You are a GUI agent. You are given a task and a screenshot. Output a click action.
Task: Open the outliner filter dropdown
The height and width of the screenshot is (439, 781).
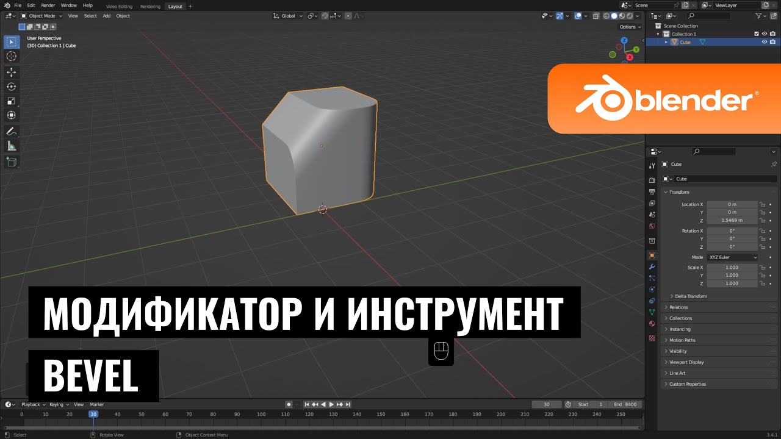point(760,16)
